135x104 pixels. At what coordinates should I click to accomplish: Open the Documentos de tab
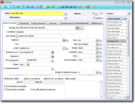click(82, 23)
